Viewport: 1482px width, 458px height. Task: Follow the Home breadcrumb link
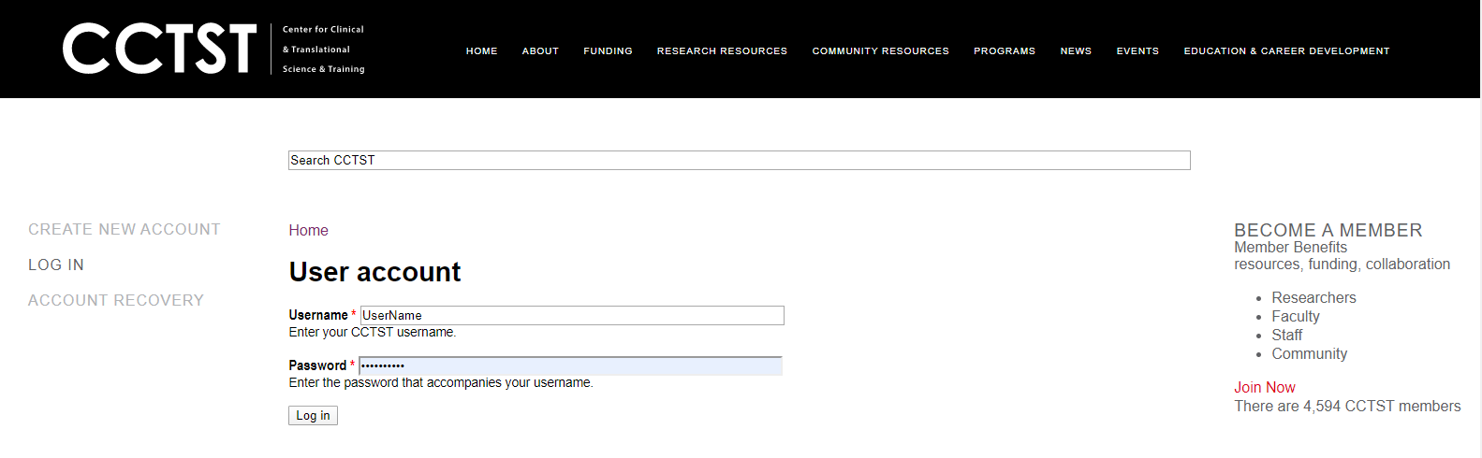(x=308, y=230)
